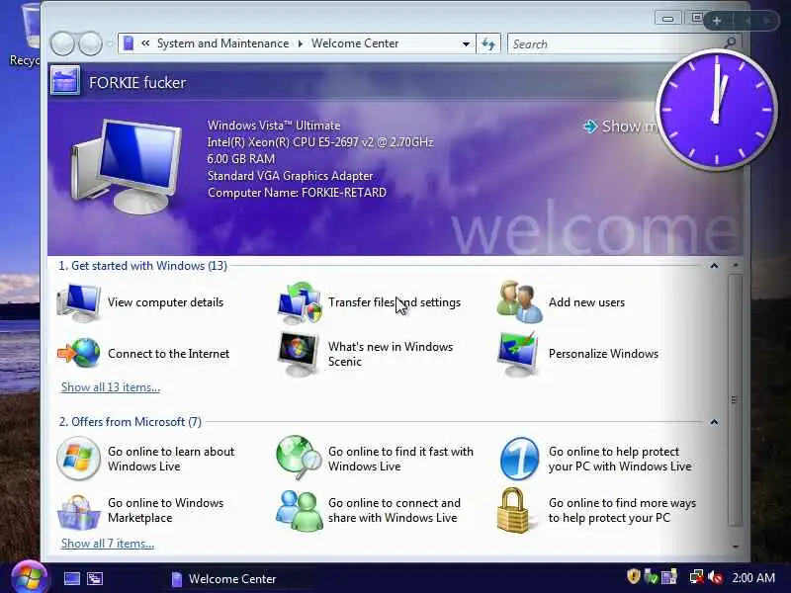Click the Search input field

pyautogui.click(x=615, y=43)
